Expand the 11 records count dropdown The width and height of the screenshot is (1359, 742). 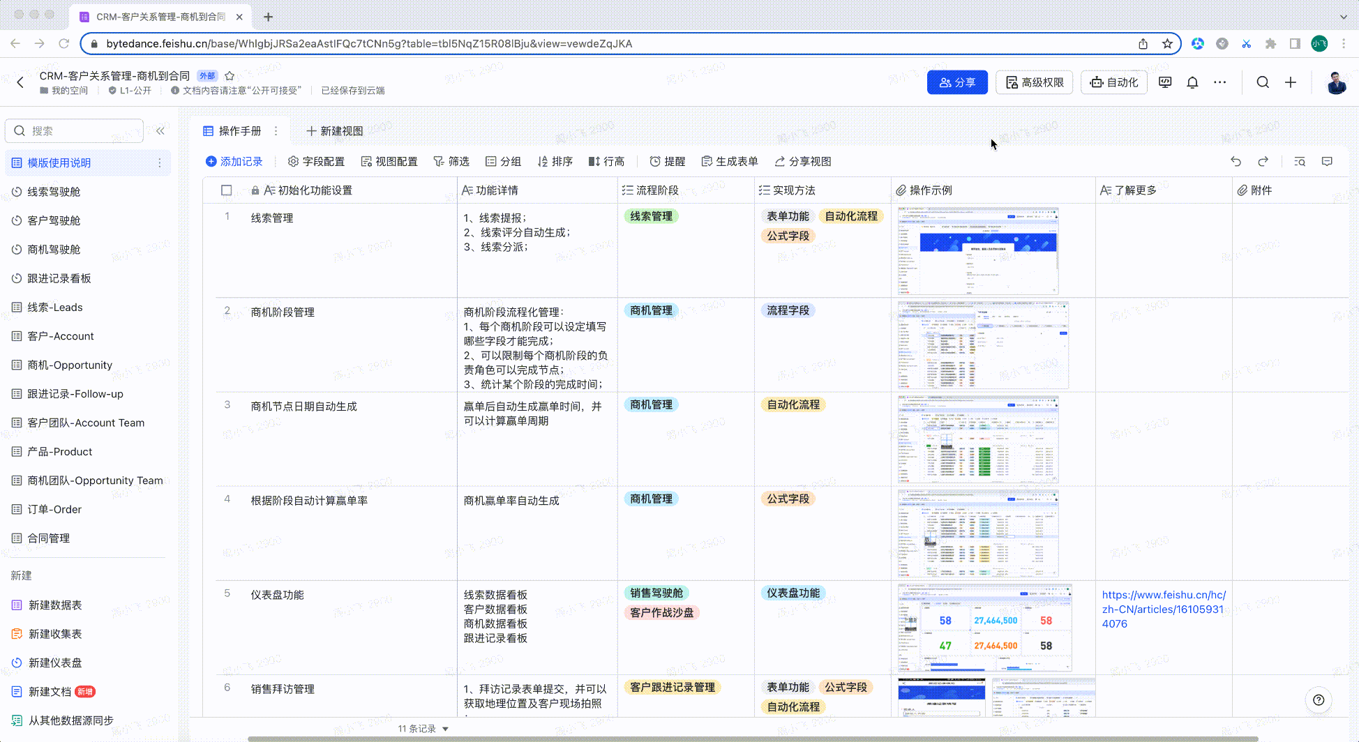pos(445,729)
